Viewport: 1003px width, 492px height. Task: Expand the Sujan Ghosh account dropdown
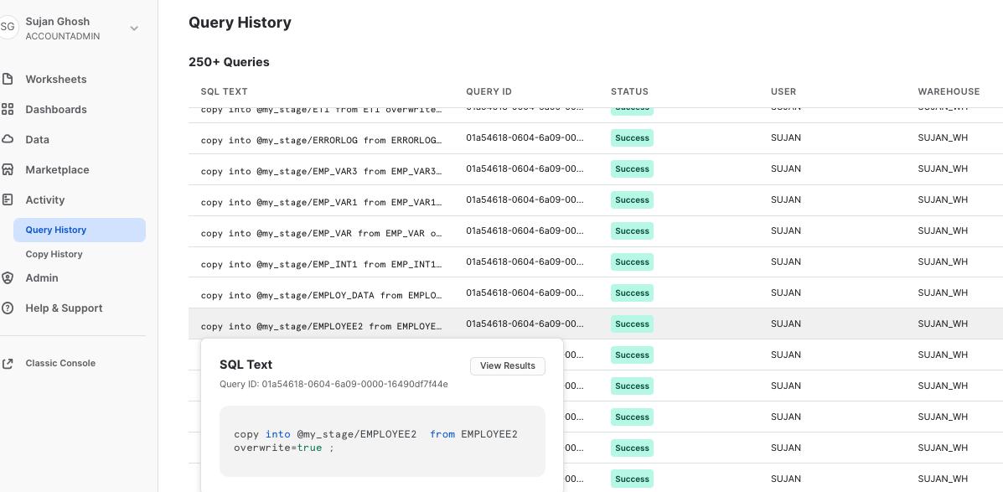[x=133, y=28]
